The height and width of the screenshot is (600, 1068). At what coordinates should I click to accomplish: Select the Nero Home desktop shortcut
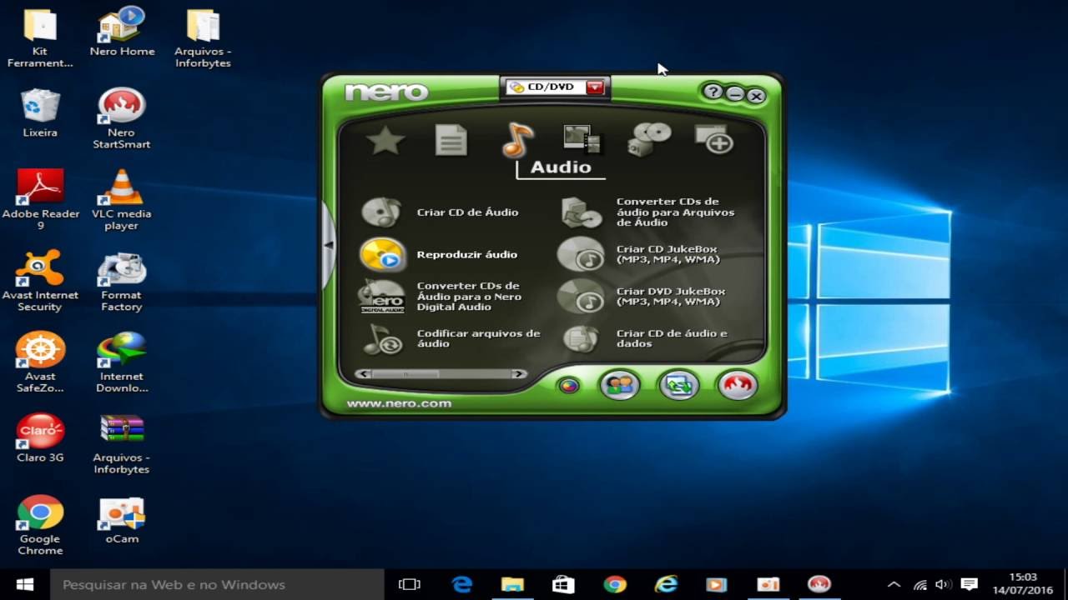122,32
